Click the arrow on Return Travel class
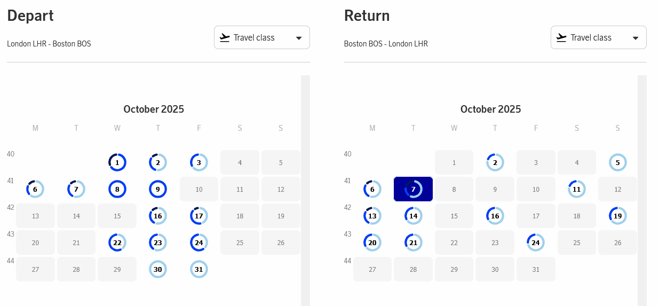Viewport: 659px width, 306px height. [x=636, y=38]
